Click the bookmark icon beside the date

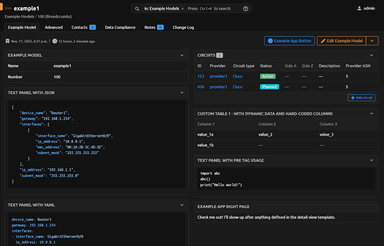pyautogui.click(x=7, y=41)
